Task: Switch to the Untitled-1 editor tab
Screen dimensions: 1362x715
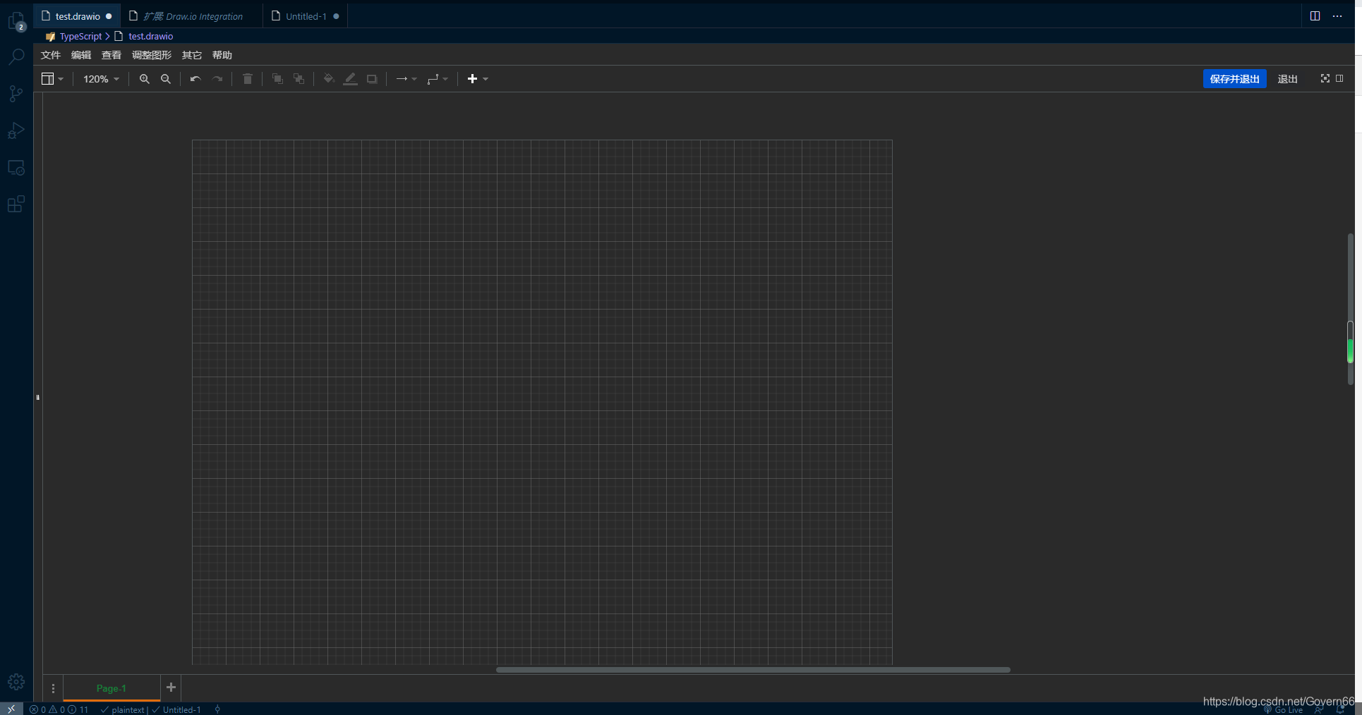Action: [x=306, y=16]
